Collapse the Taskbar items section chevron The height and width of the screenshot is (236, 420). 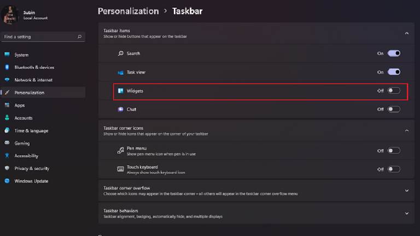407,33
